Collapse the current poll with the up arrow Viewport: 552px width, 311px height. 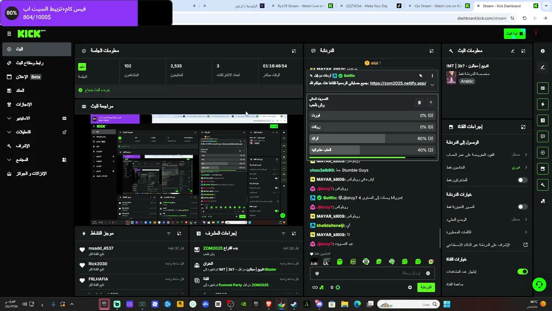(x=430, y=103)
